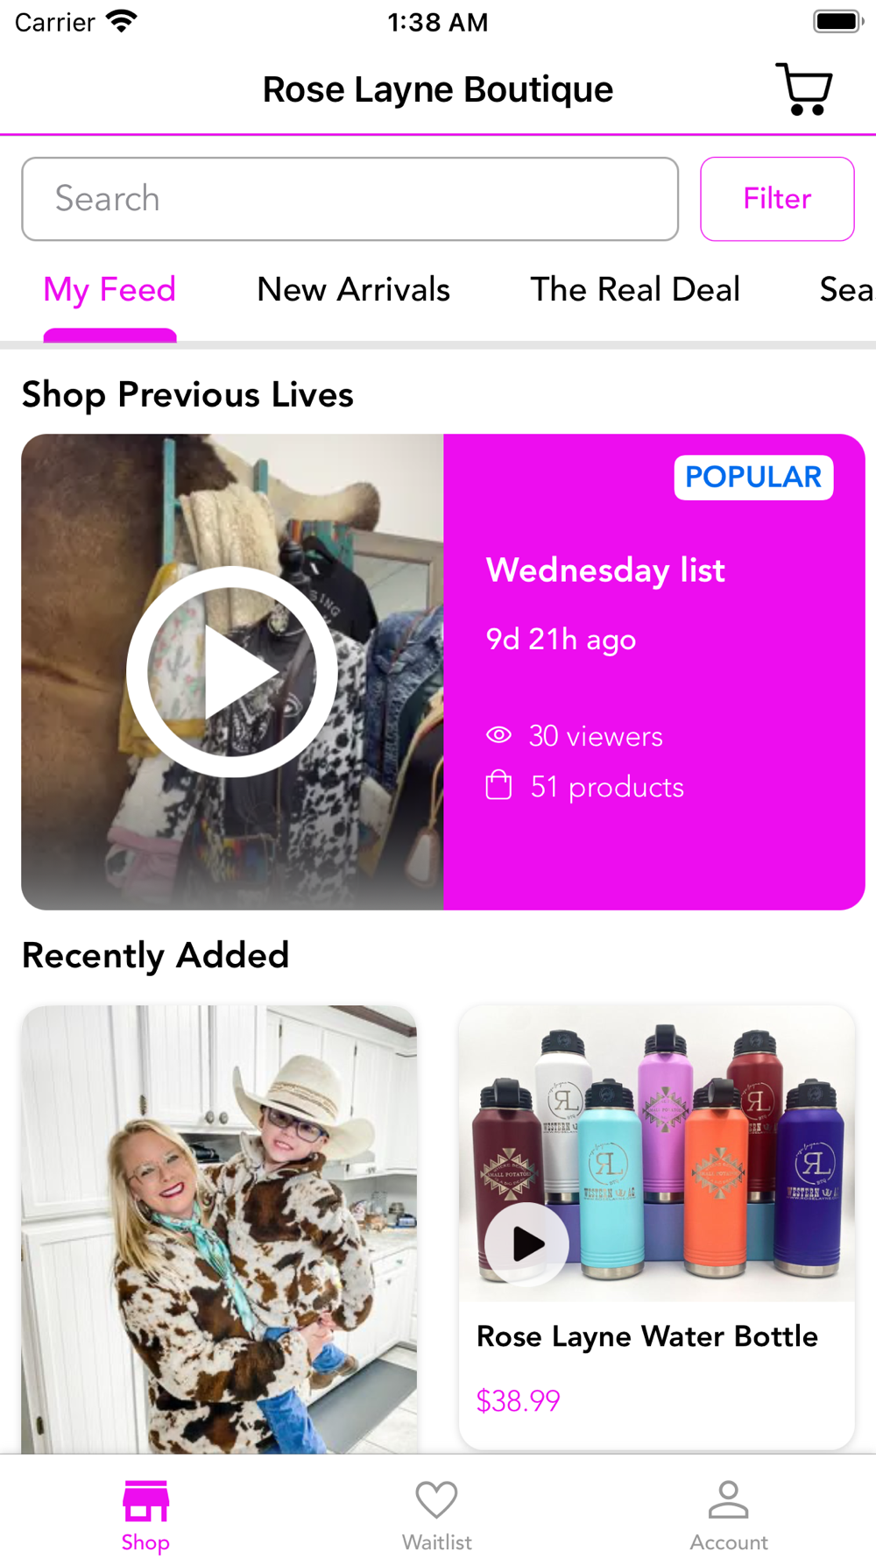Viewport: 876px width, 1558px height.
Task: Select the My Feed tab
Action: (109, 290)
